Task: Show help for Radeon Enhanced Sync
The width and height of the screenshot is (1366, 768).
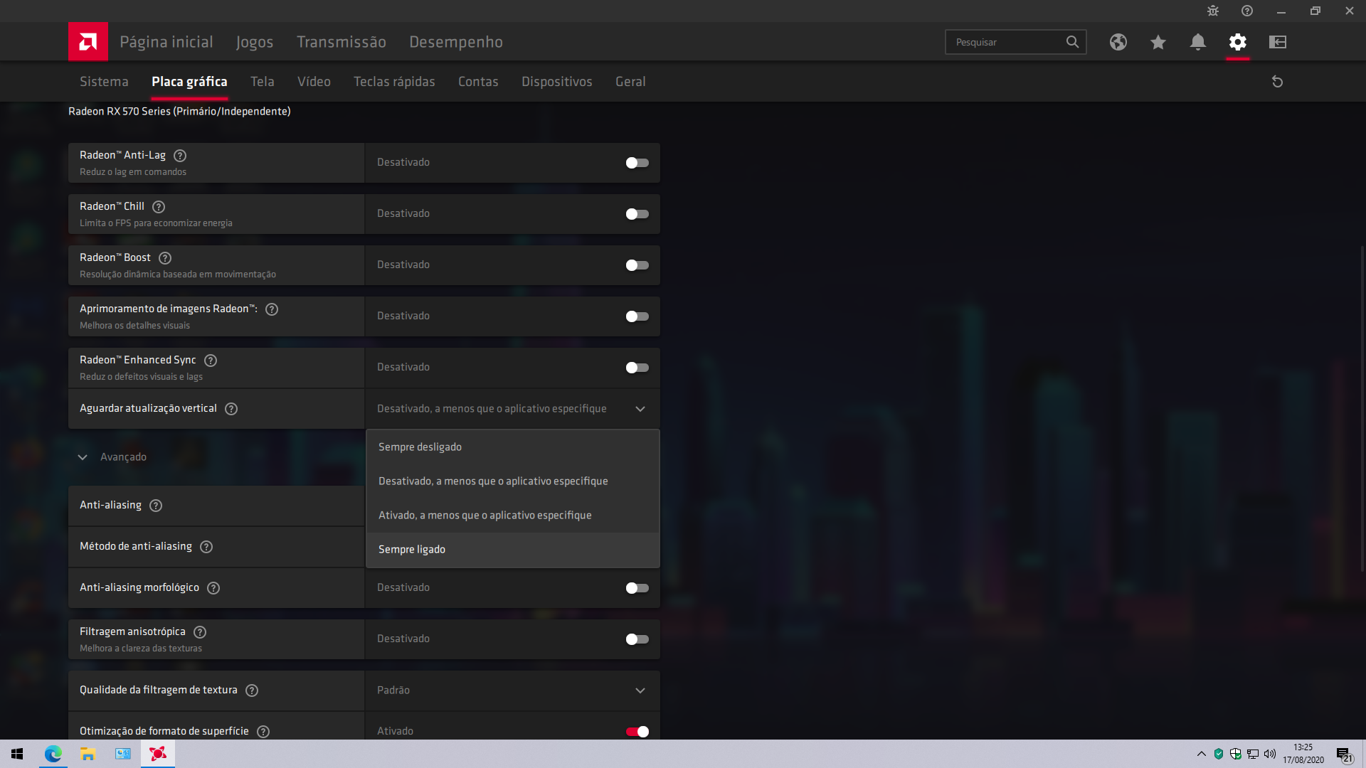Action: (211, 361)
